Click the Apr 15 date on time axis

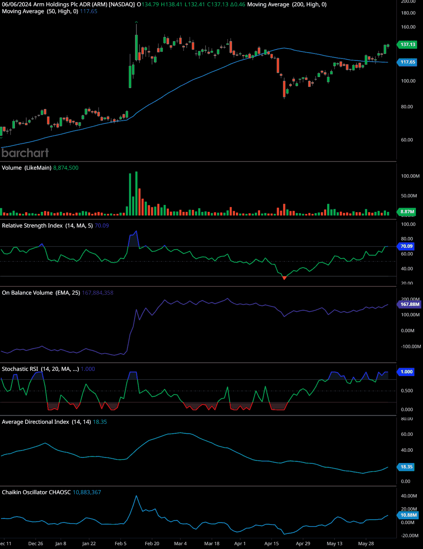point(271,543)
